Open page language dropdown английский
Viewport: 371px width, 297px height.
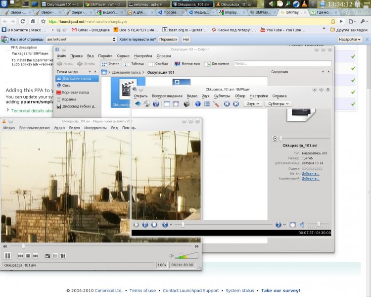81,39
